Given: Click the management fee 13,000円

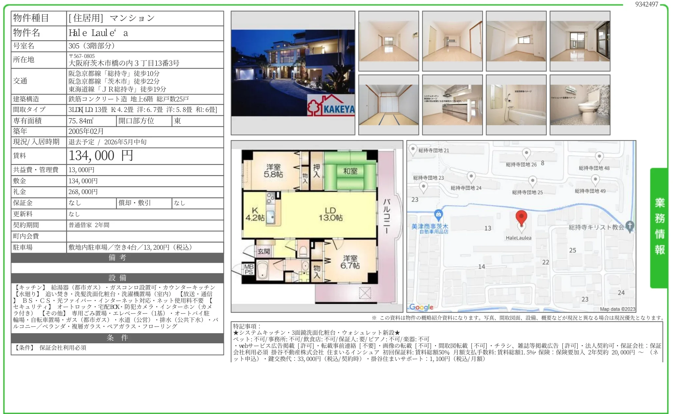Looking at the screenshot, I should 82,170.
